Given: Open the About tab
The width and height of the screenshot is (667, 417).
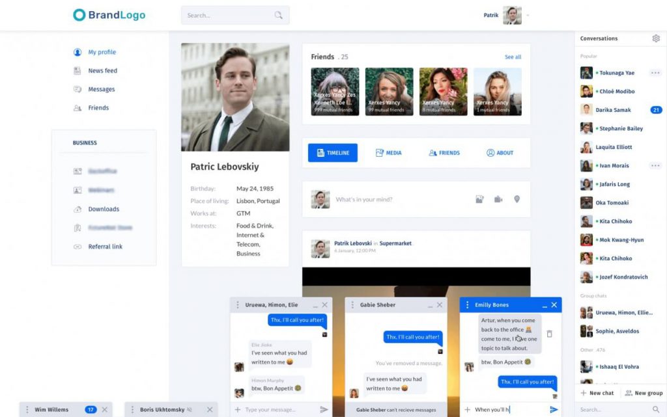Looking at the screenshot, I should click(500, 153).
